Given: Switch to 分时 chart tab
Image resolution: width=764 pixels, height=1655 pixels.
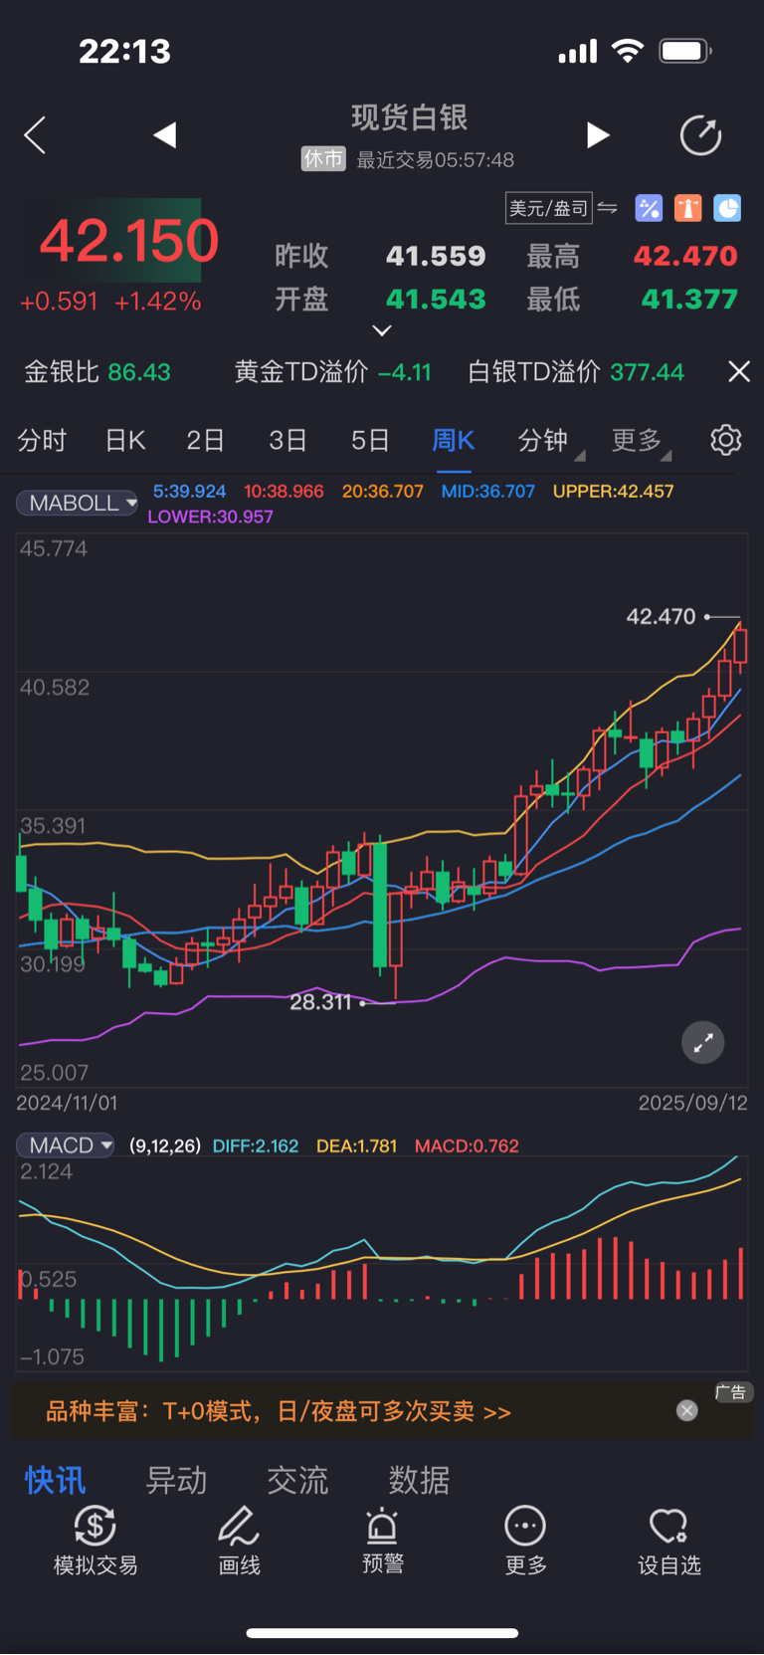Looking at the screenshot, I should pos(42,440).
